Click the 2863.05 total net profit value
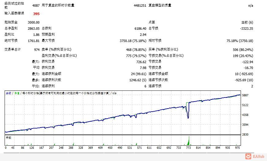The width and height of the screenshot is (267, 161). tap(34, 29)
